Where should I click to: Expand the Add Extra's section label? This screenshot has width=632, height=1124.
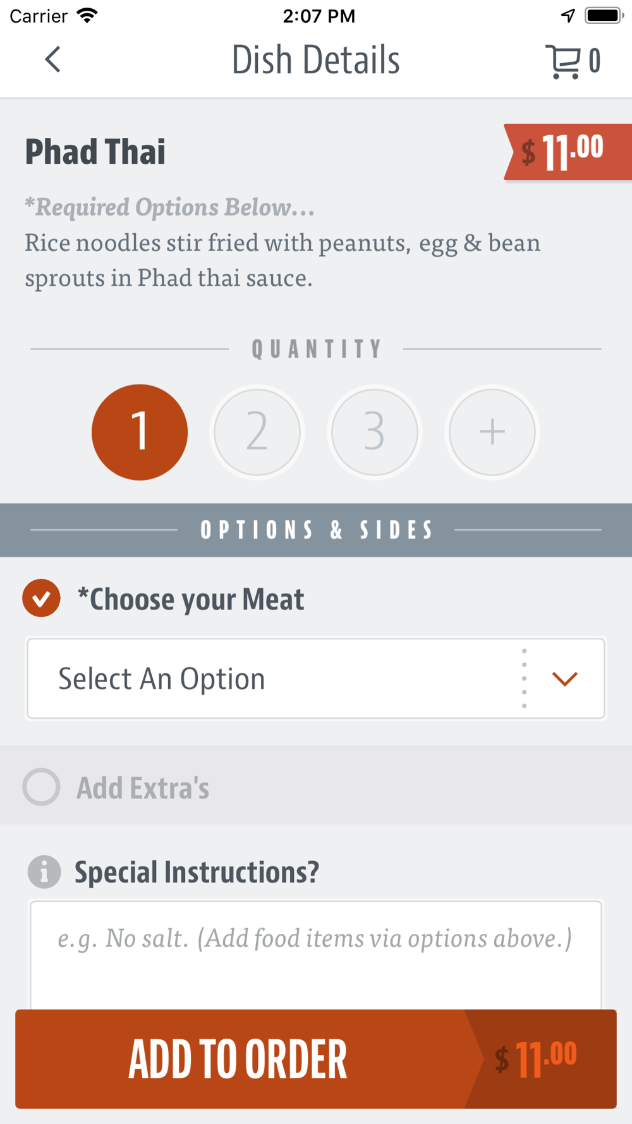[x=143, y=788]
